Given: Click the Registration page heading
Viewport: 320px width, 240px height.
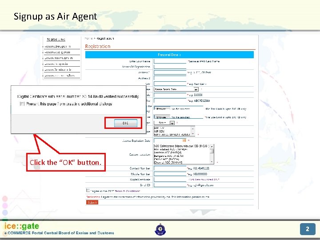Looking at the screenshot, I should tap(98, 46).
